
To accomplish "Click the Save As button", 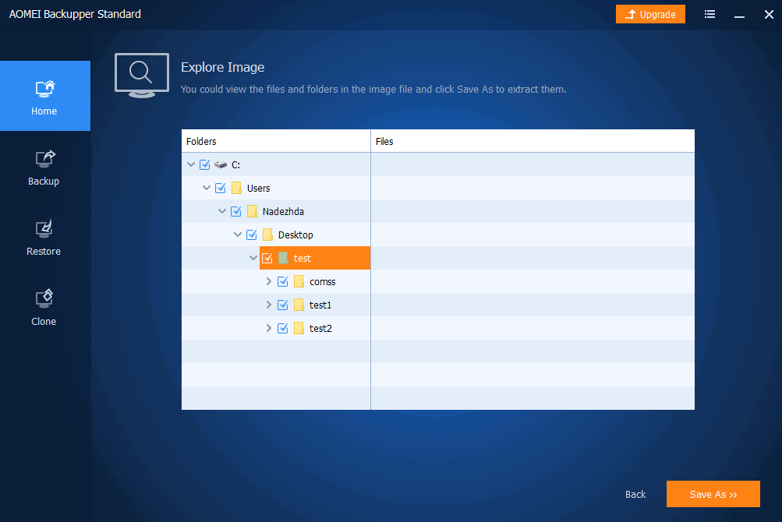I will pos(713,494).
